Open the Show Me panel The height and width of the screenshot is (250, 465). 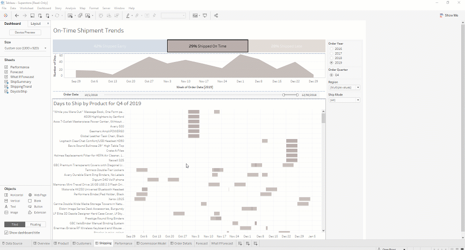pos(449,16)
